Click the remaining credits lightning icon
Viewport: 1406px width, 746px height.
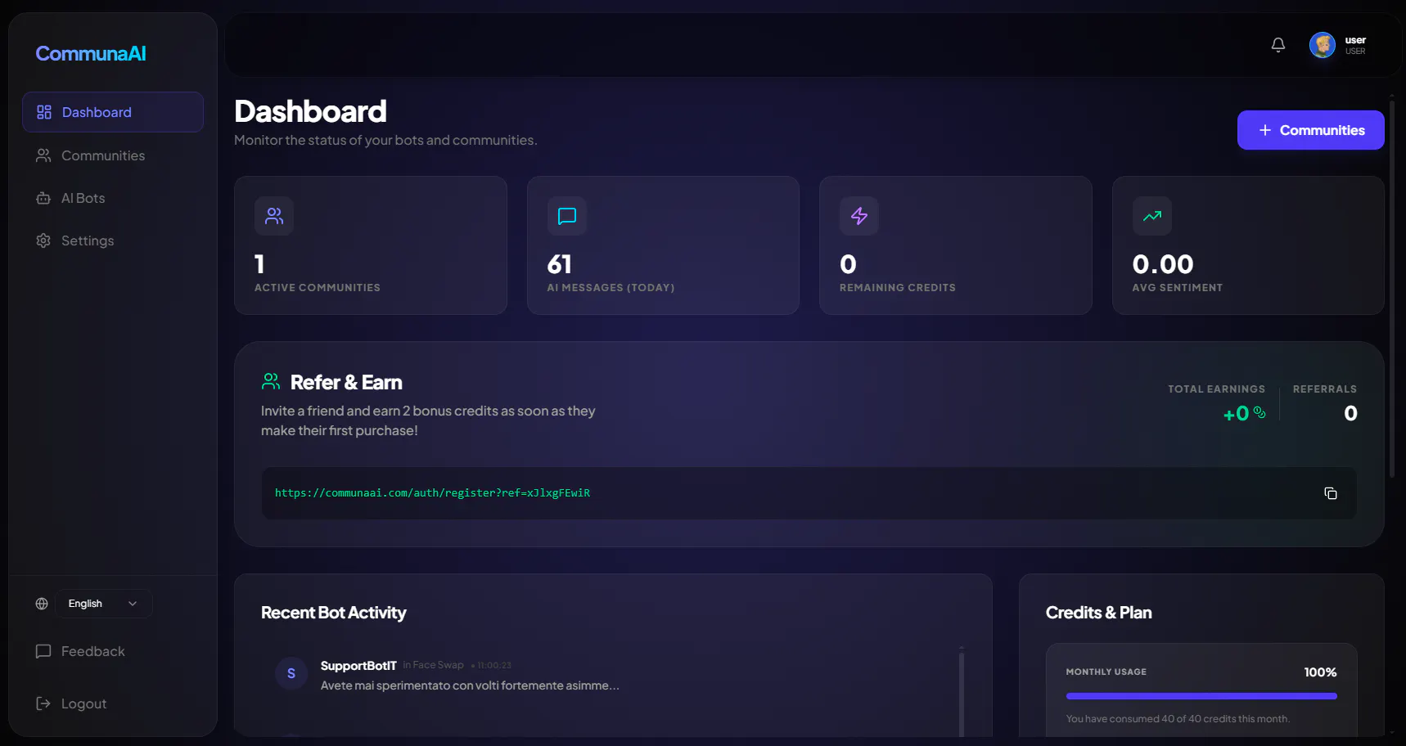pyautogui.click(x=859, y=216)
